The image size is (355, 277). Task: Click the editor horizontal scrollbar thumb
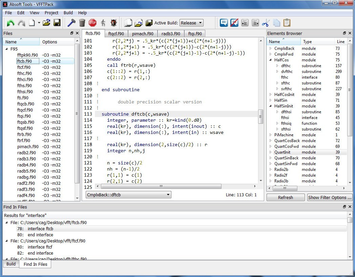point(161,186)
